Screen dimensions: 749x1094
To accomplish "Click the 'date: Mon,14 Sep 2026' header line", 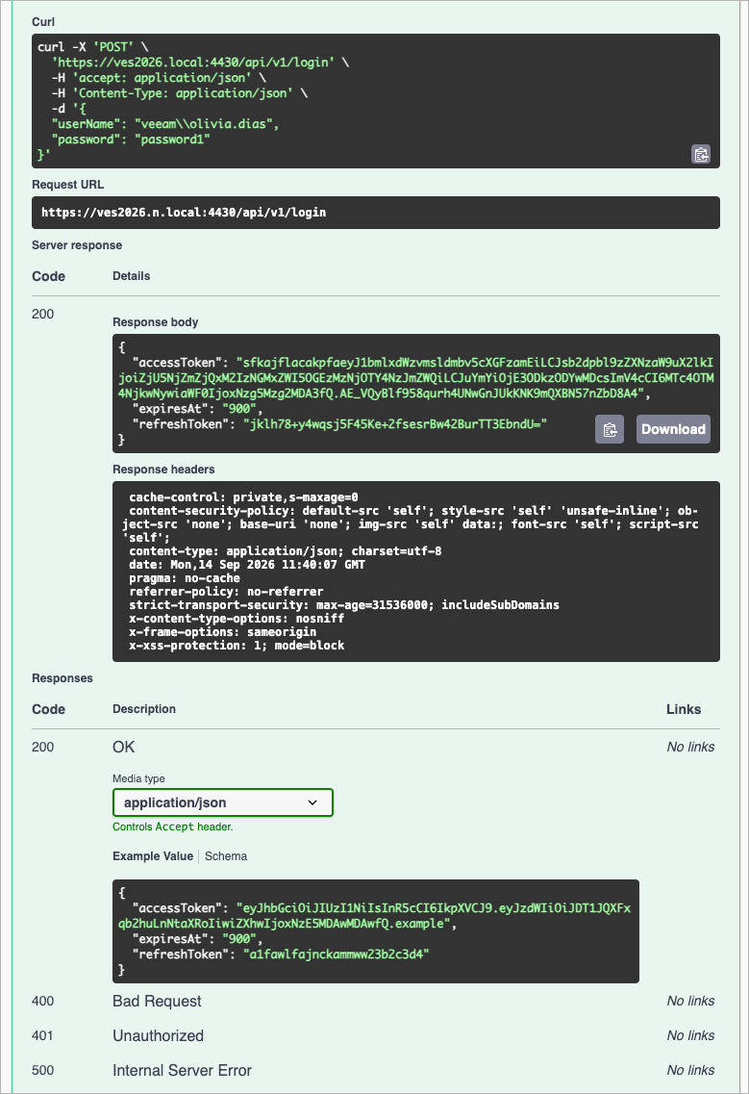I will [x=247, y=565].
